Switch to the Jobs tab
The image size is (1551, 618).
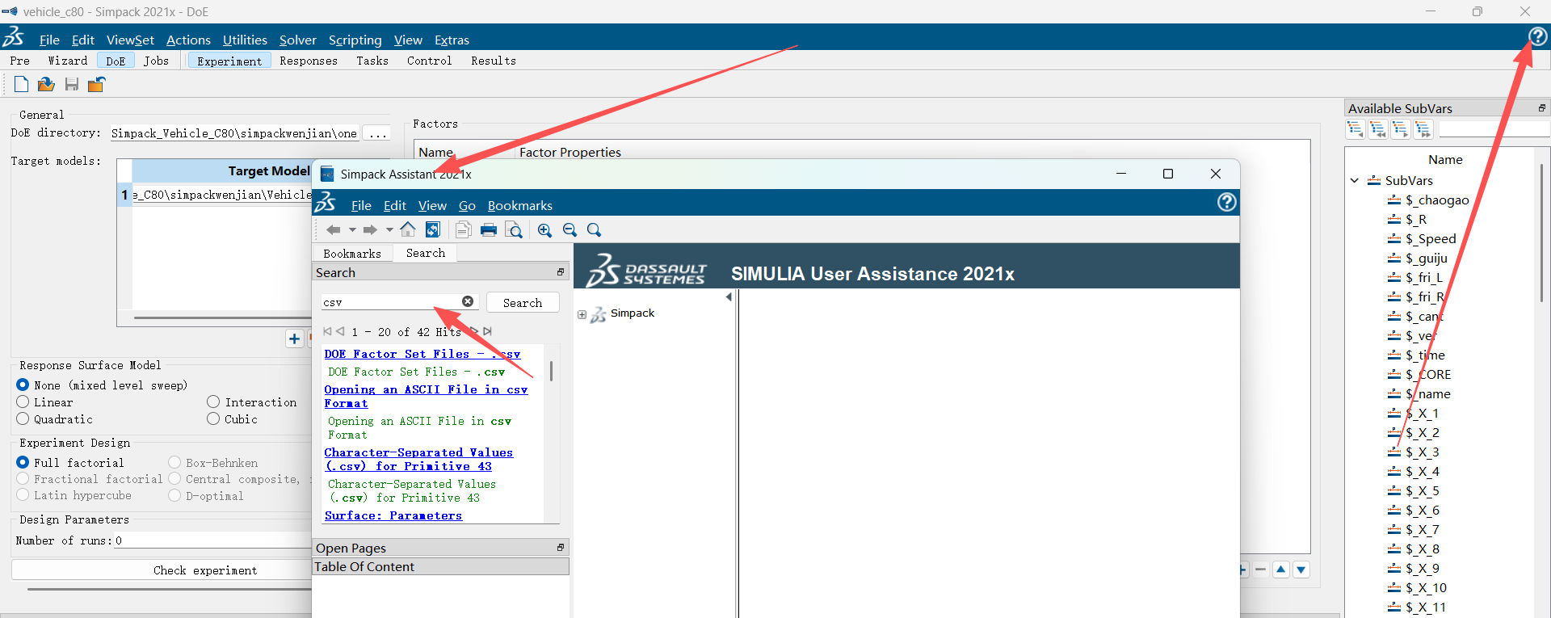(x=156, y=61)
